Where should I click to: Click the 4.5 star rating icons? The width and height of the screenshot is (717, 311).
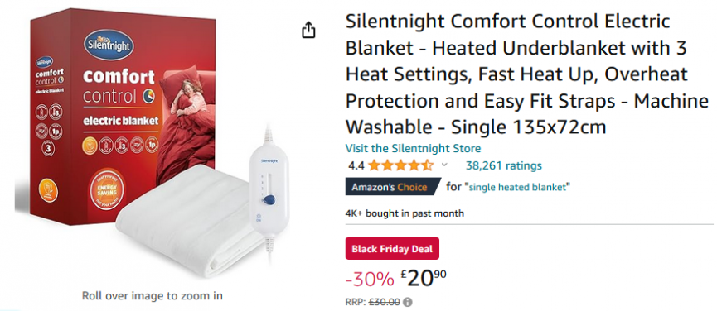[x=400, y=165]
